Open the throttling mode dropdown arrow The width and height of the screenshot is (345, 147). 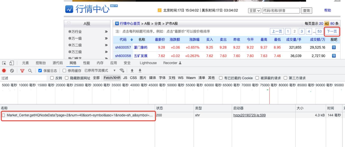114,70
